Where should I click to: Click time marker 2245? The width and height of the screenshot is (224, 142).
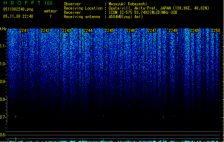click(109, 31)
